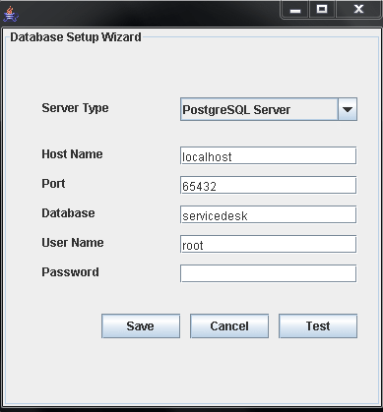Click the Database Setup Wizard title text
Screen dimensions: 383x412
[76, 37]
